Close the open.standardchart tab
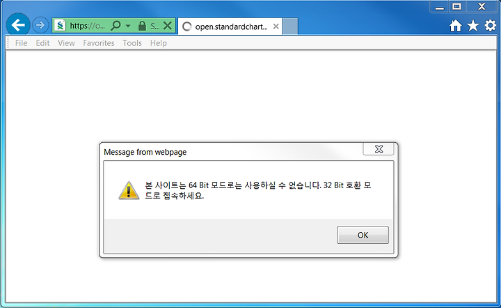 pyautogui.click(x=276, y=26)
